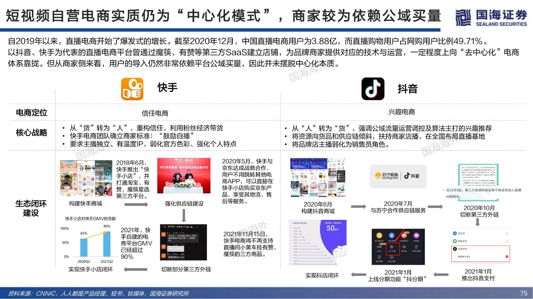This screenshot has width=533, height=299.
Task: Click the 兴趣电商 cell
Action: click(402, 112)
